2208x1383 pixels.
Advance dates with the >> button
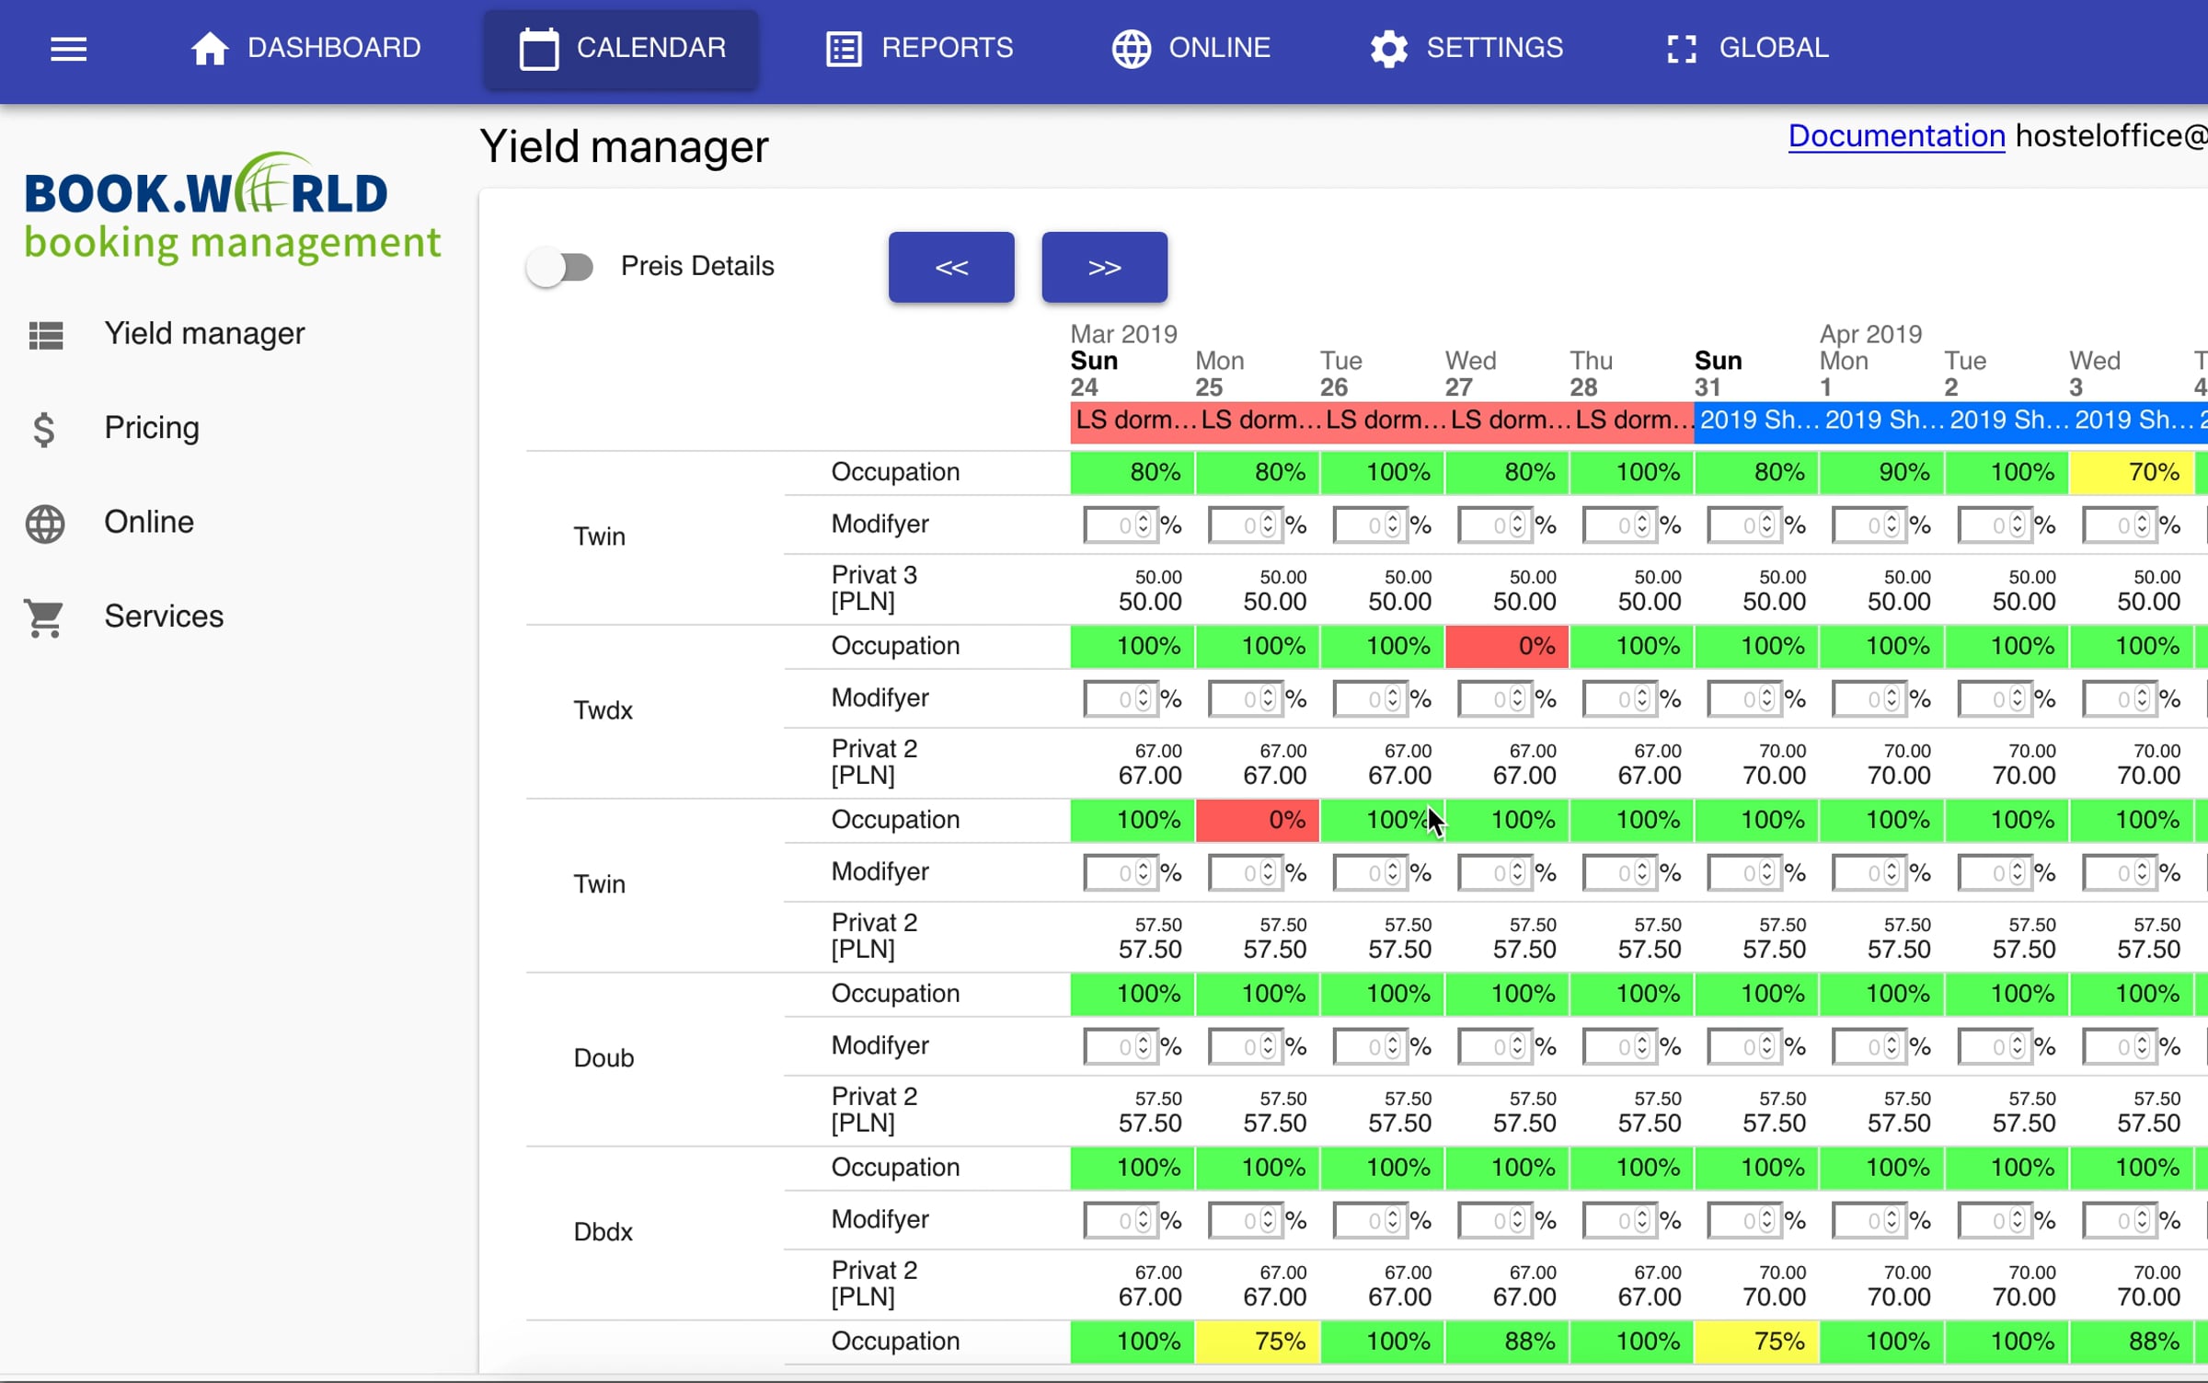point(1105,267)
